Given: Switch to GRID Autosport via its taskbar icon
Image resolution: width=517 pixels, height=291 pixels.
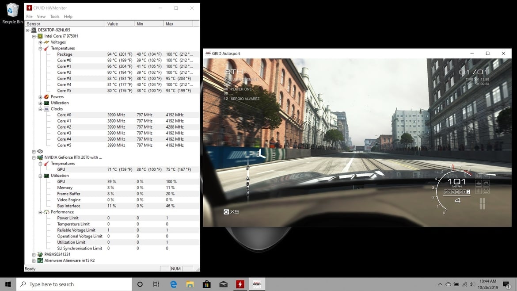Looking at the screenshot, I should click(x=257, y=284).
